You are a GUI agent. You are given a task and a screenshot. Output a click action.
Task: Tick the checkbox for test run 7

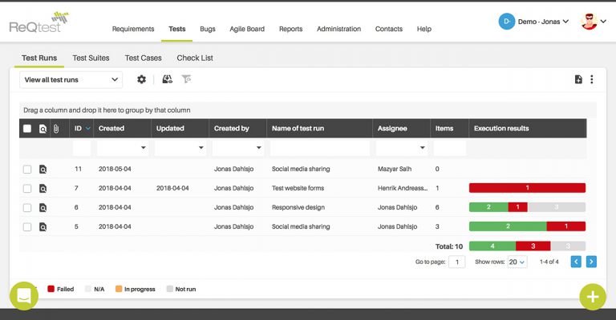tap(27, 188)
